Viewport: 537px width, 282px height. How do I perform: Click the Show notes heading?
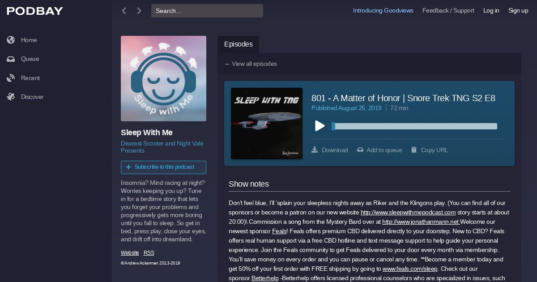pos(249,184)
